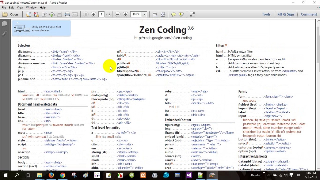Click the 'Zen Coding' title text

[x=163, y=30]
